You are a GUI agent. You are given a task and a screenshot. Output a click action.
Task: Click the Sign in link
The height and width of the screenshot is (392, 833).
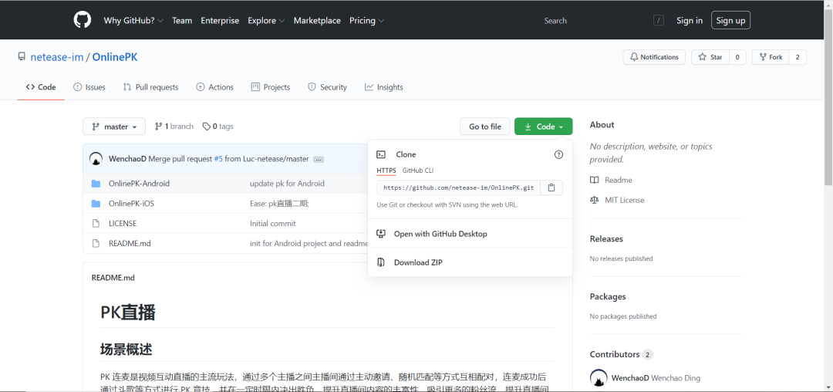point(690,21)
